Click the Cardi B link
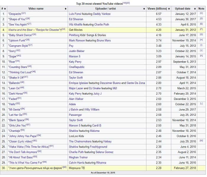207x177 pixels. pos(96,125)
